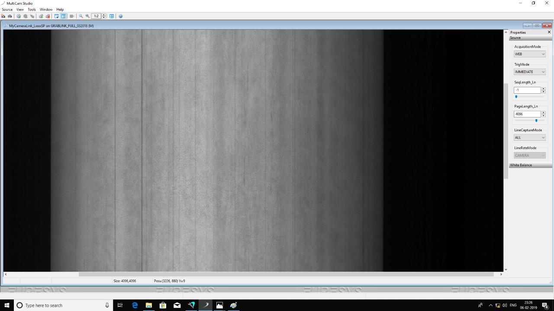Open the LineCaptureMode ALL dropdown

tap(530, 137)
